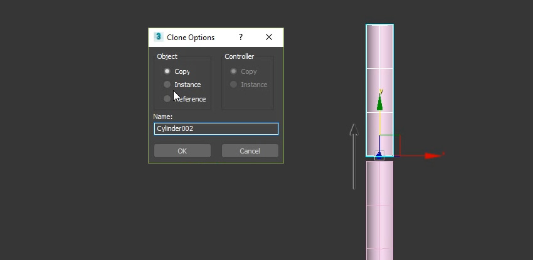Confirm the clone with OK
533x260 pixels.
click(182, 151)
